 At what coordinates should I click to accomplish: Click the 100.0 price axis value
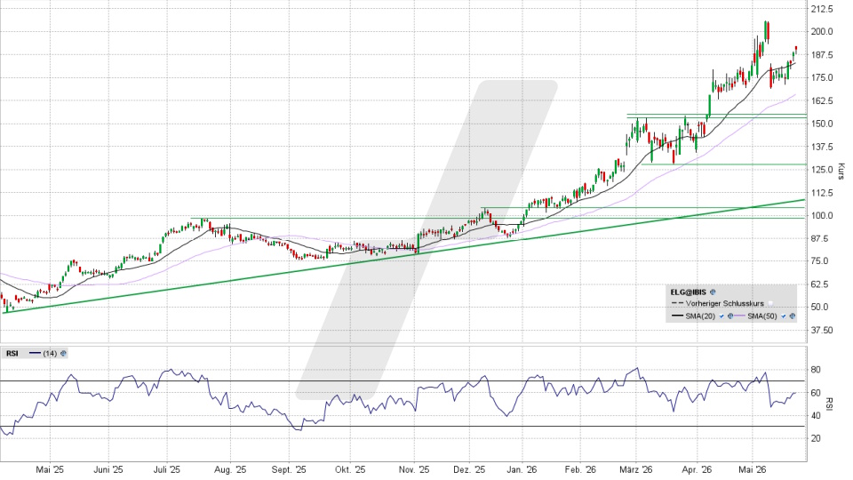[x=821, y=215]
